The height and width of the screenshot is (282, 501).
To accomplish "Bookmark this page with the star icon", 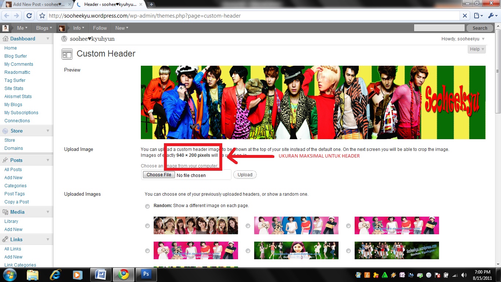I will coord(42,16).
